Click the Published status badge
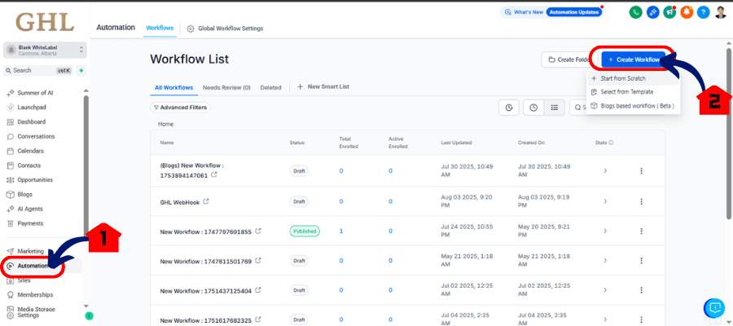 coord(305,231)
